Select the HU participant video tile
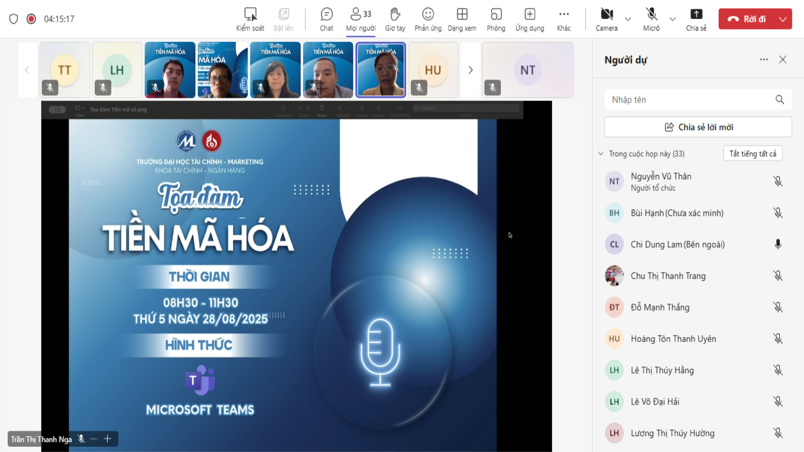Screen dimensions: 804x452 (x=433, y=70)
